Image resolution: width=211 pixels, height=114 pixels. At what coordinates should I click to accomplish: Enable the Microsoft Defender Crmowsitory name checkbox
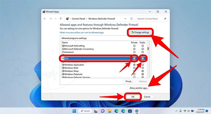point(63,49)
